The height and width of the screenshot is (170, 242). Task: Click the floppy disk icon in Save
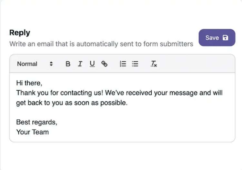[225, 38]
